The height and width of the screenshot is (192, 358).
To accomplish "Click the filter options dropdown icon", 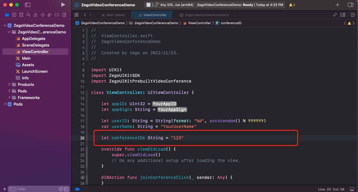I will [x=12, y=189].
